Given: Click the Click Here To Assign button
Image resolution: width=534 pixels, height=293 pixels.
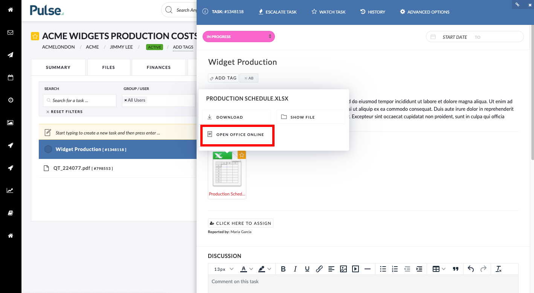Looking at the screenshot, I should tap(240, 223).
